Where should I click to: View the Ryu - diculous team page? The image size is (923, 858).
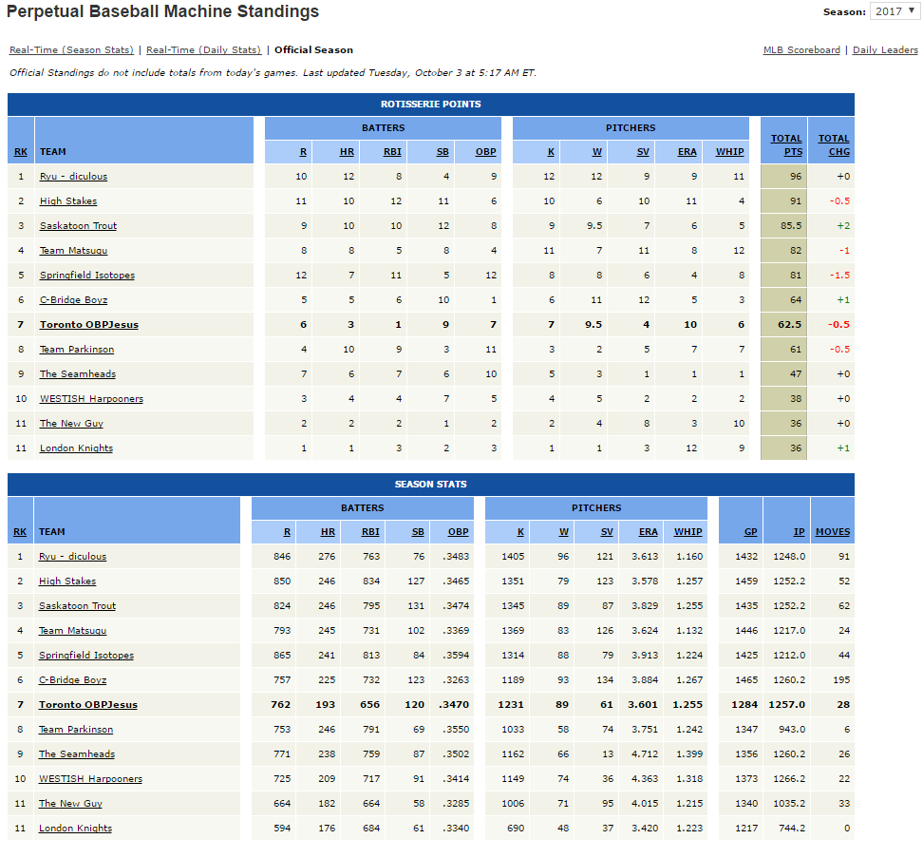(x=73, y=176)
